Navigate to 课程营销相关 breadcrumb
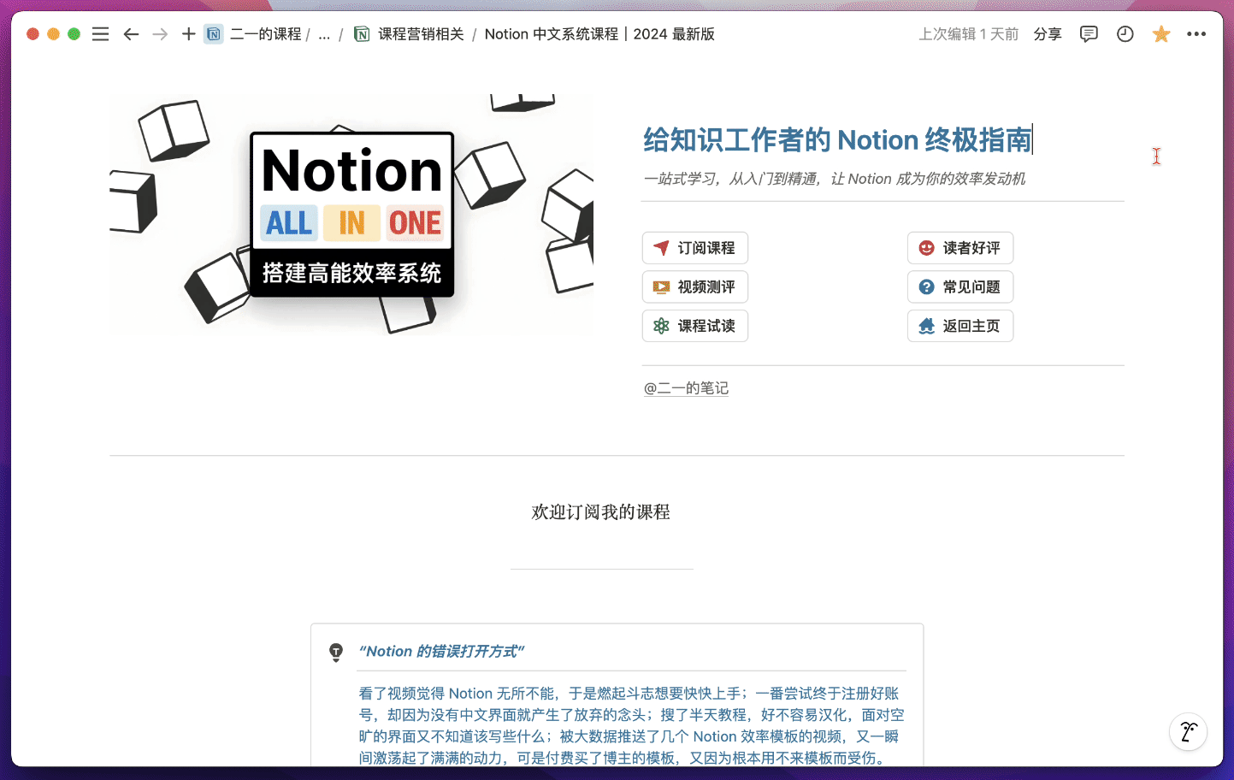1234x780 pixels. click(421, 34)
